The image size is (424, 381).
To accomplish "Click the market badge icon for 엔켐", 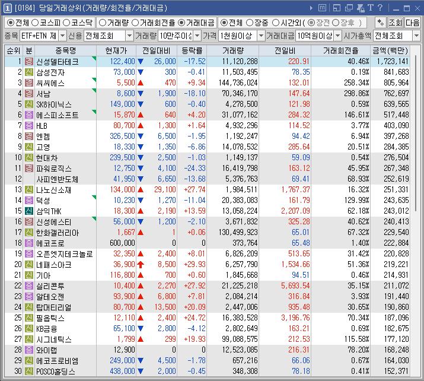I will (x=29, y=136).
